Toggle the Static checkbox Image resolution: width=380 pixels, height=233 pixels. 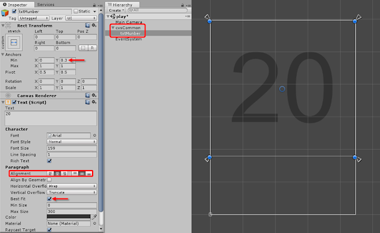[76, 11]
